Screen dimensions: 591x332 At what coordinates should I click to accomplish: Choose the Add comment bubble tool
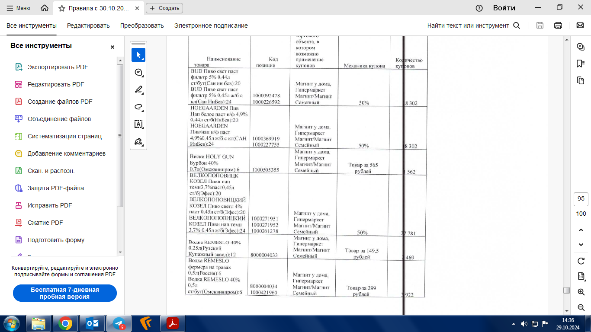[x=138, y=72]
